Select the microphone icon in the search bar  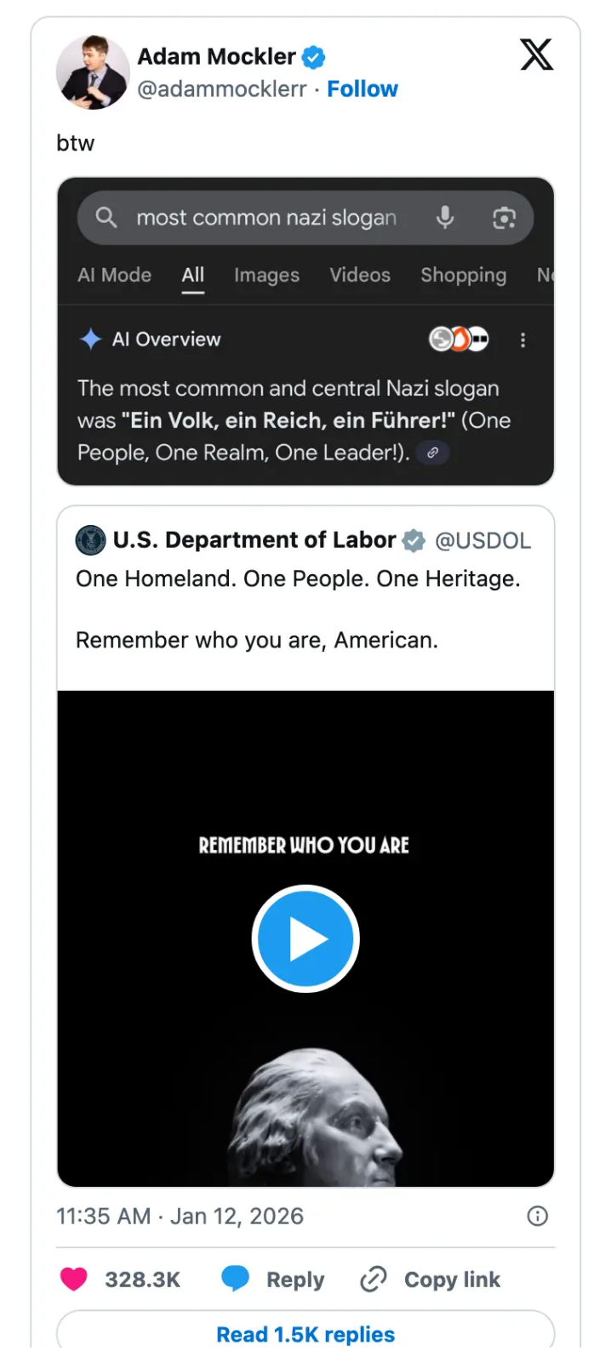[x=446, y=217]
